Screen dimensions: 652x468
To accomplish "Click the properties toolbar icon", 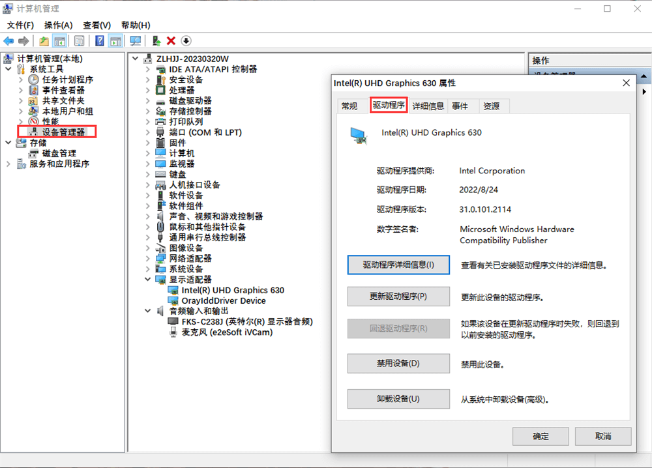I will (x=79, y=41).
